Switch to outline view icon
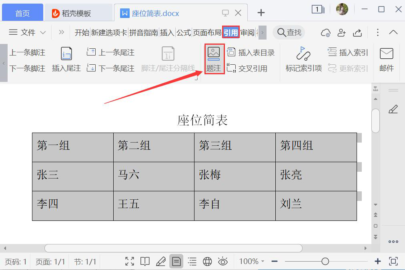This screenshot has width=405, height=270. click(192, 261)
